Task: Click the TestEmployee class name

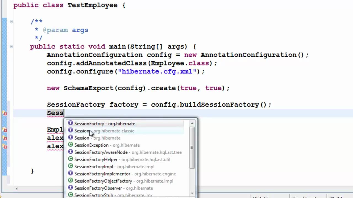Action: [x=93, y=5]
